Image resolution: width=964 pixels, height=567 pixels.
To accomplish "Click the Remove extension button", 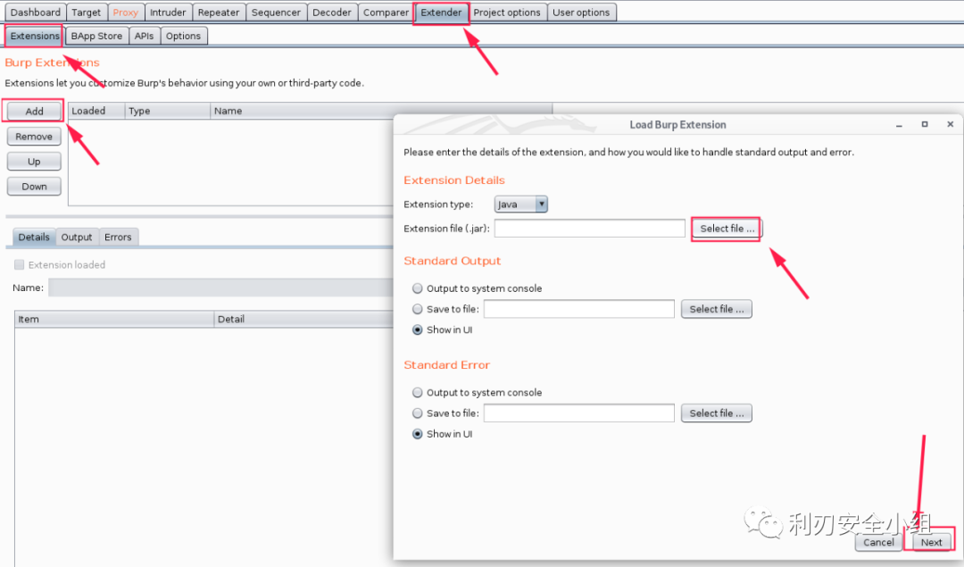I will [35, 137].
